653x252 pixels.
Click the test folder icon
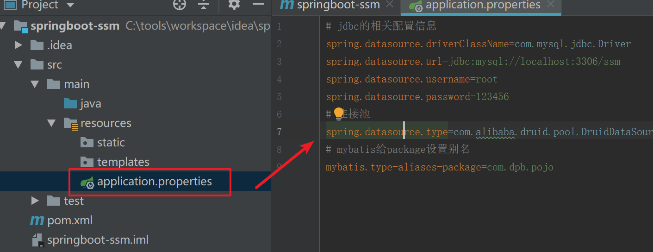[54, 201]
